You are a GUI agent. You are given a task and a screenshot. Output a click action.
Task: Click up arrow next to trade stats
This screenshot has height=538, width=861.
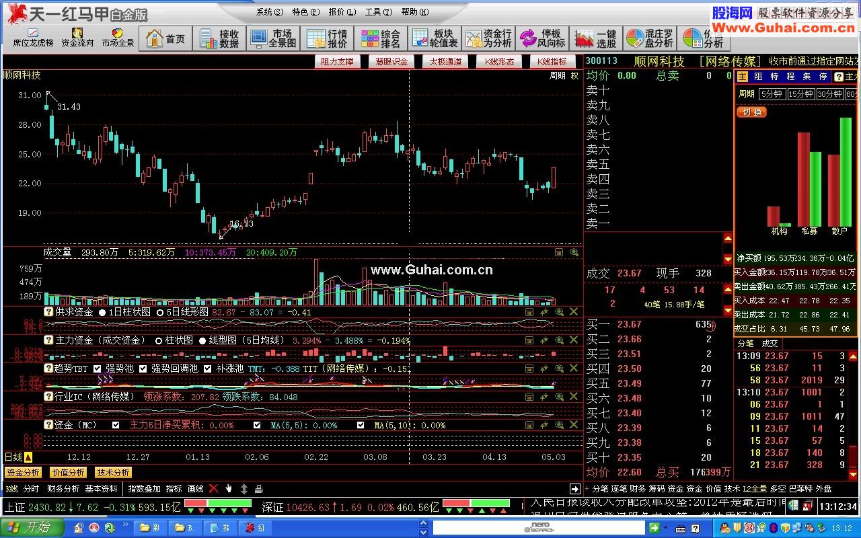pos(728,289)
